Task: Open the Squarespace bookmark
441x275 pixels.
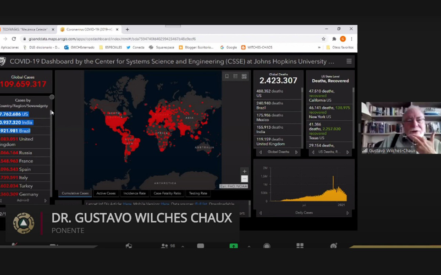Action: 162,47
